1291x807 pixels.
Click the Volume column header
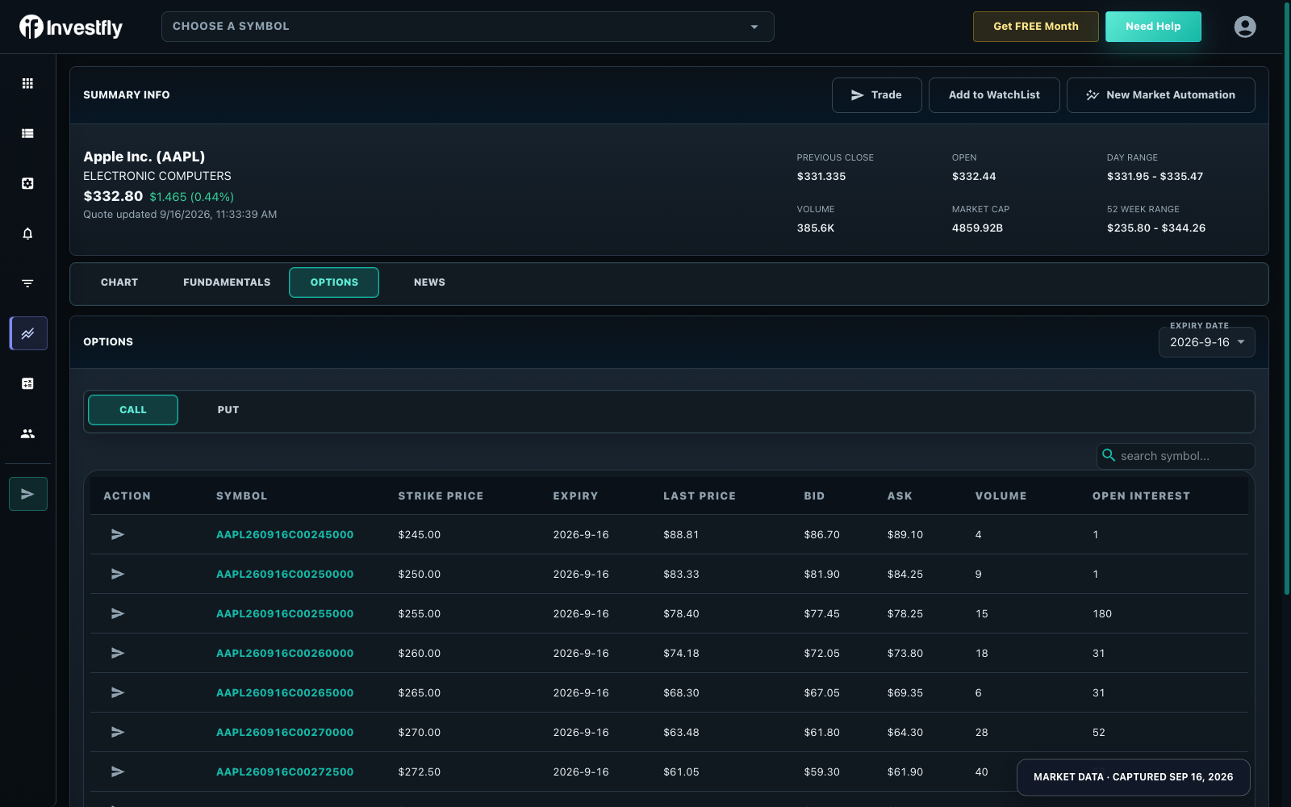tap(1001, 496)
